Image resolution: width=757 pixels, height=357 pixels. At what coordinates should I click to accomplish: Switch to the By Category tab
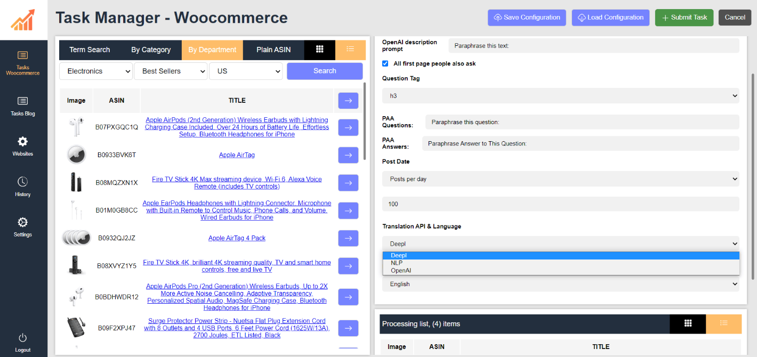click(151, 50)
